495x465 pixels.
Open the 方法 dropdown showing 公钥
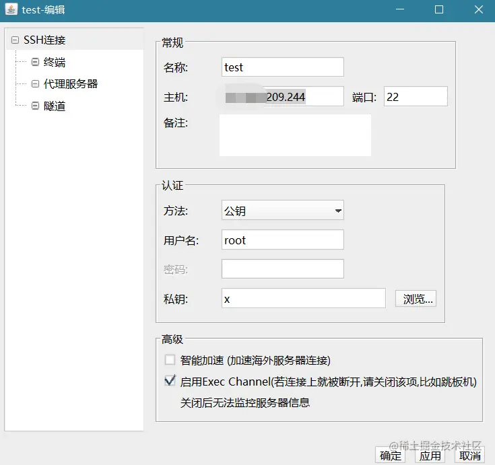(x=283, y=210)
